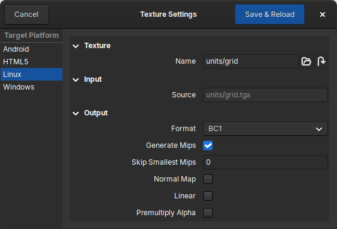Screen dimensions: 337x229
Task: Enable the Linear checkbox
Action: 208,196
